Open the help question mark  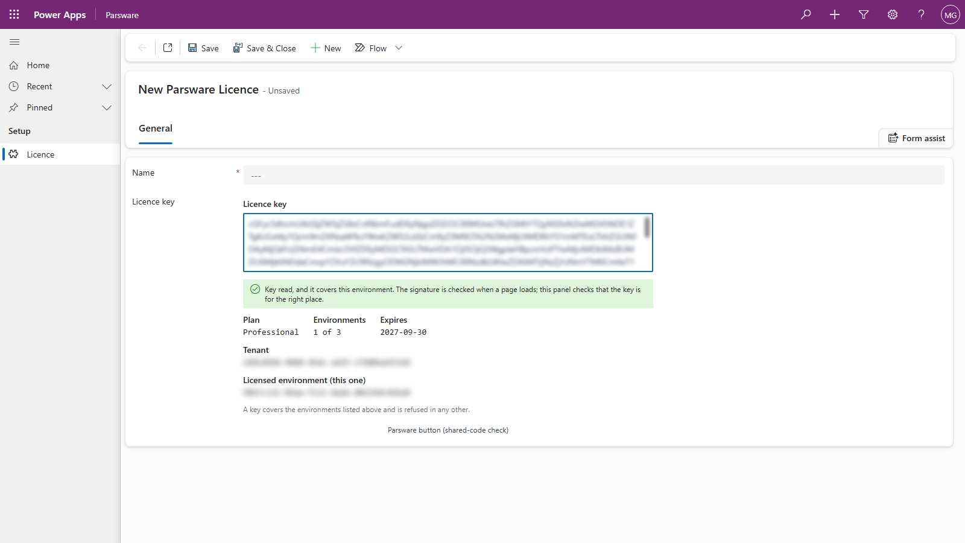(x=922, y=14)
